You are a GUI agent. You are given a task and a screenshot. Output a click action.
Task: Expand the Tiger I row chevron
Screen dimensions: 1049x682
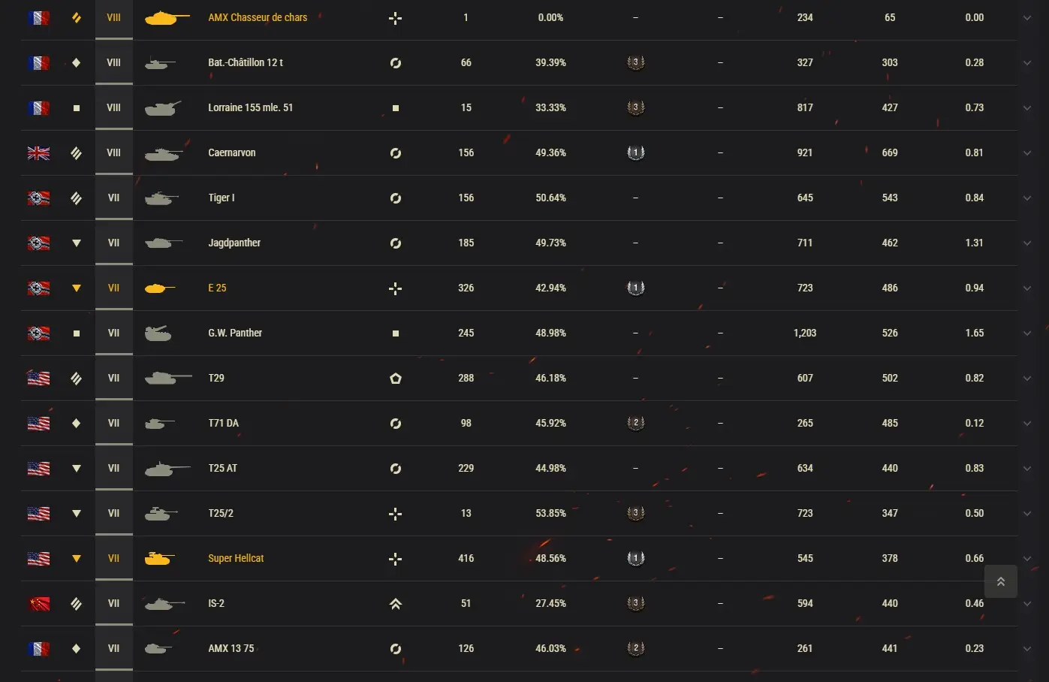pyautogui.click(x=1026, y=198)
